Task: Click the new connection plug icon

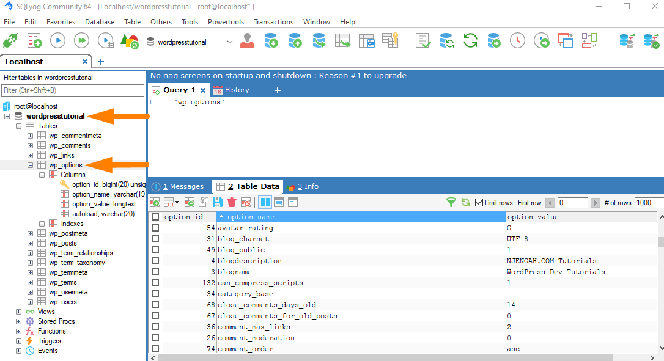Action: pos(10,41)
